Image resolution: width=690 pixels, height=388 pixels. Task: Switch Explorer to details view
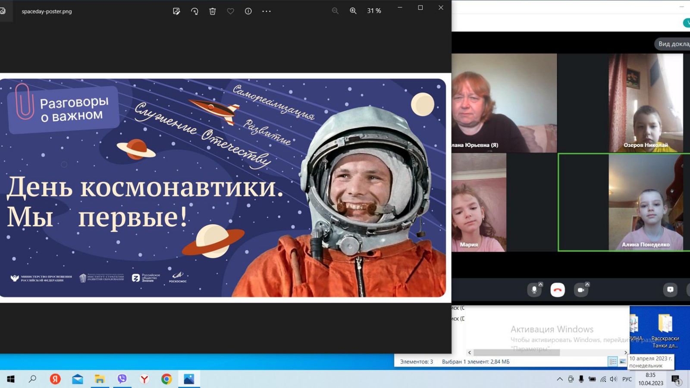point(613,362)
